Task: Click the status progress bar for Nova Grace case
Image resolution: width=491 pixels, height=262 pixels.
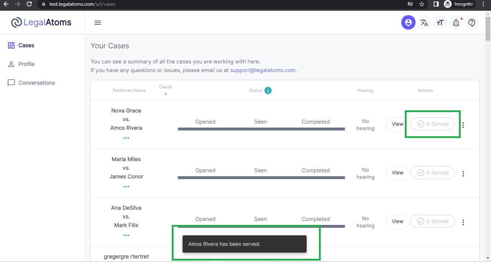Action: 261,129
